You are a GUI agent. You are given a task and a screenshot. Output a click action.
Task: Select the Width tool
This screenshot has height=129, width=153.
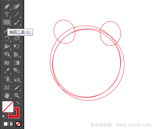click(x=7, y=46)
